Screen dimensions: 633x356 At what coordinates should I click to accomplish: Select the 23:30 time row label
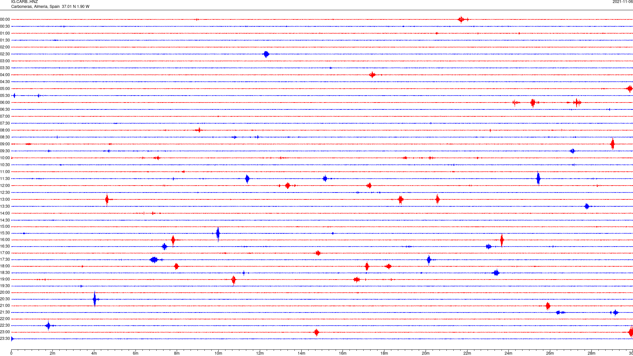(x=5, y=339)
